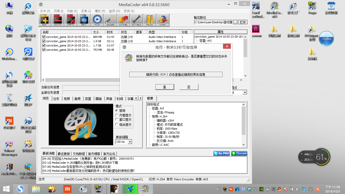Open the 小米助手 desktop shortcut
Viewport: 345px width, 194px height.
pyautogui.click(x=9, y=123)
